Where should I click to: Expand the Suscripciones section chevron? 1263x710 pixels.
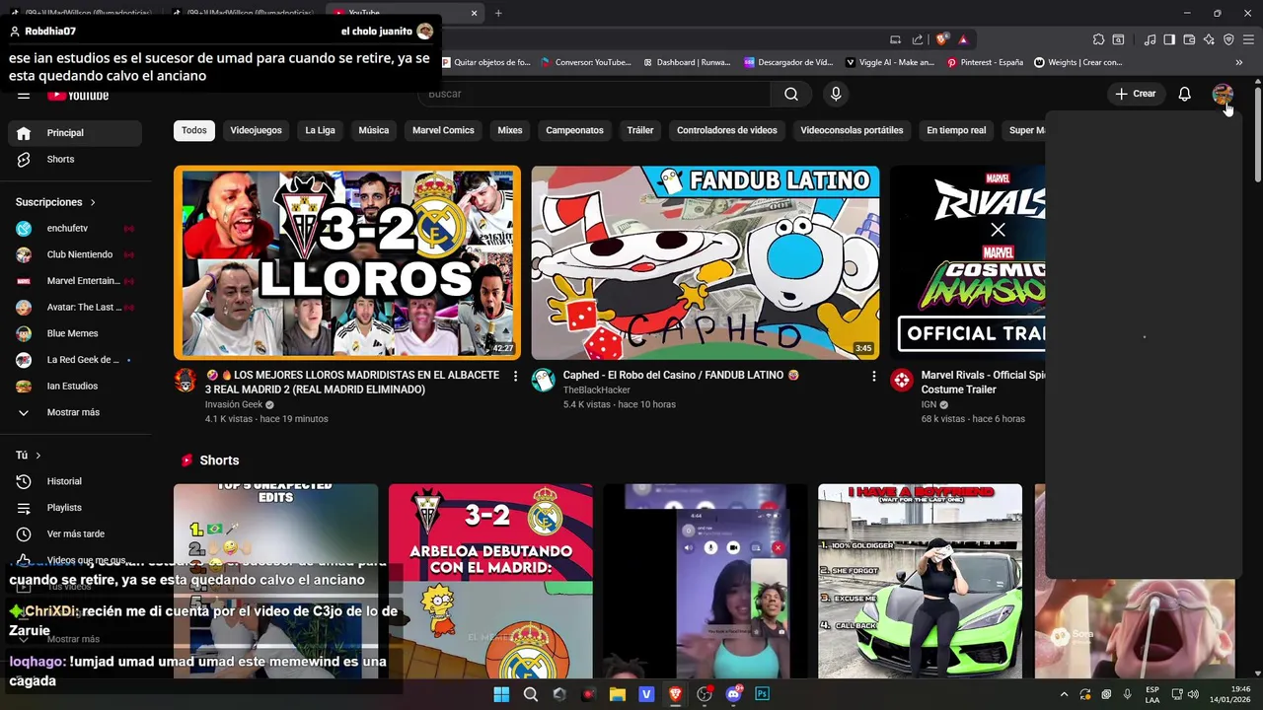pos(93,202)
